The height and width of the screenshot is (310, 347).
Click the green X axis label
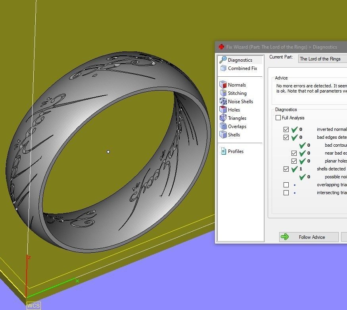tap(77, 281)
